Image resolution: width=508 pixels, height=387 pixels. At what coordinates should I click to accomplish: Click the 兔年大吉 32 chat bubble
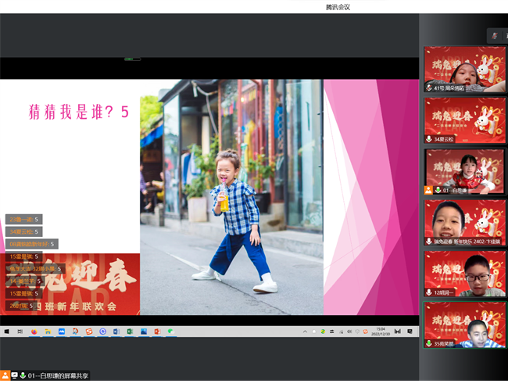click(36, 269)
